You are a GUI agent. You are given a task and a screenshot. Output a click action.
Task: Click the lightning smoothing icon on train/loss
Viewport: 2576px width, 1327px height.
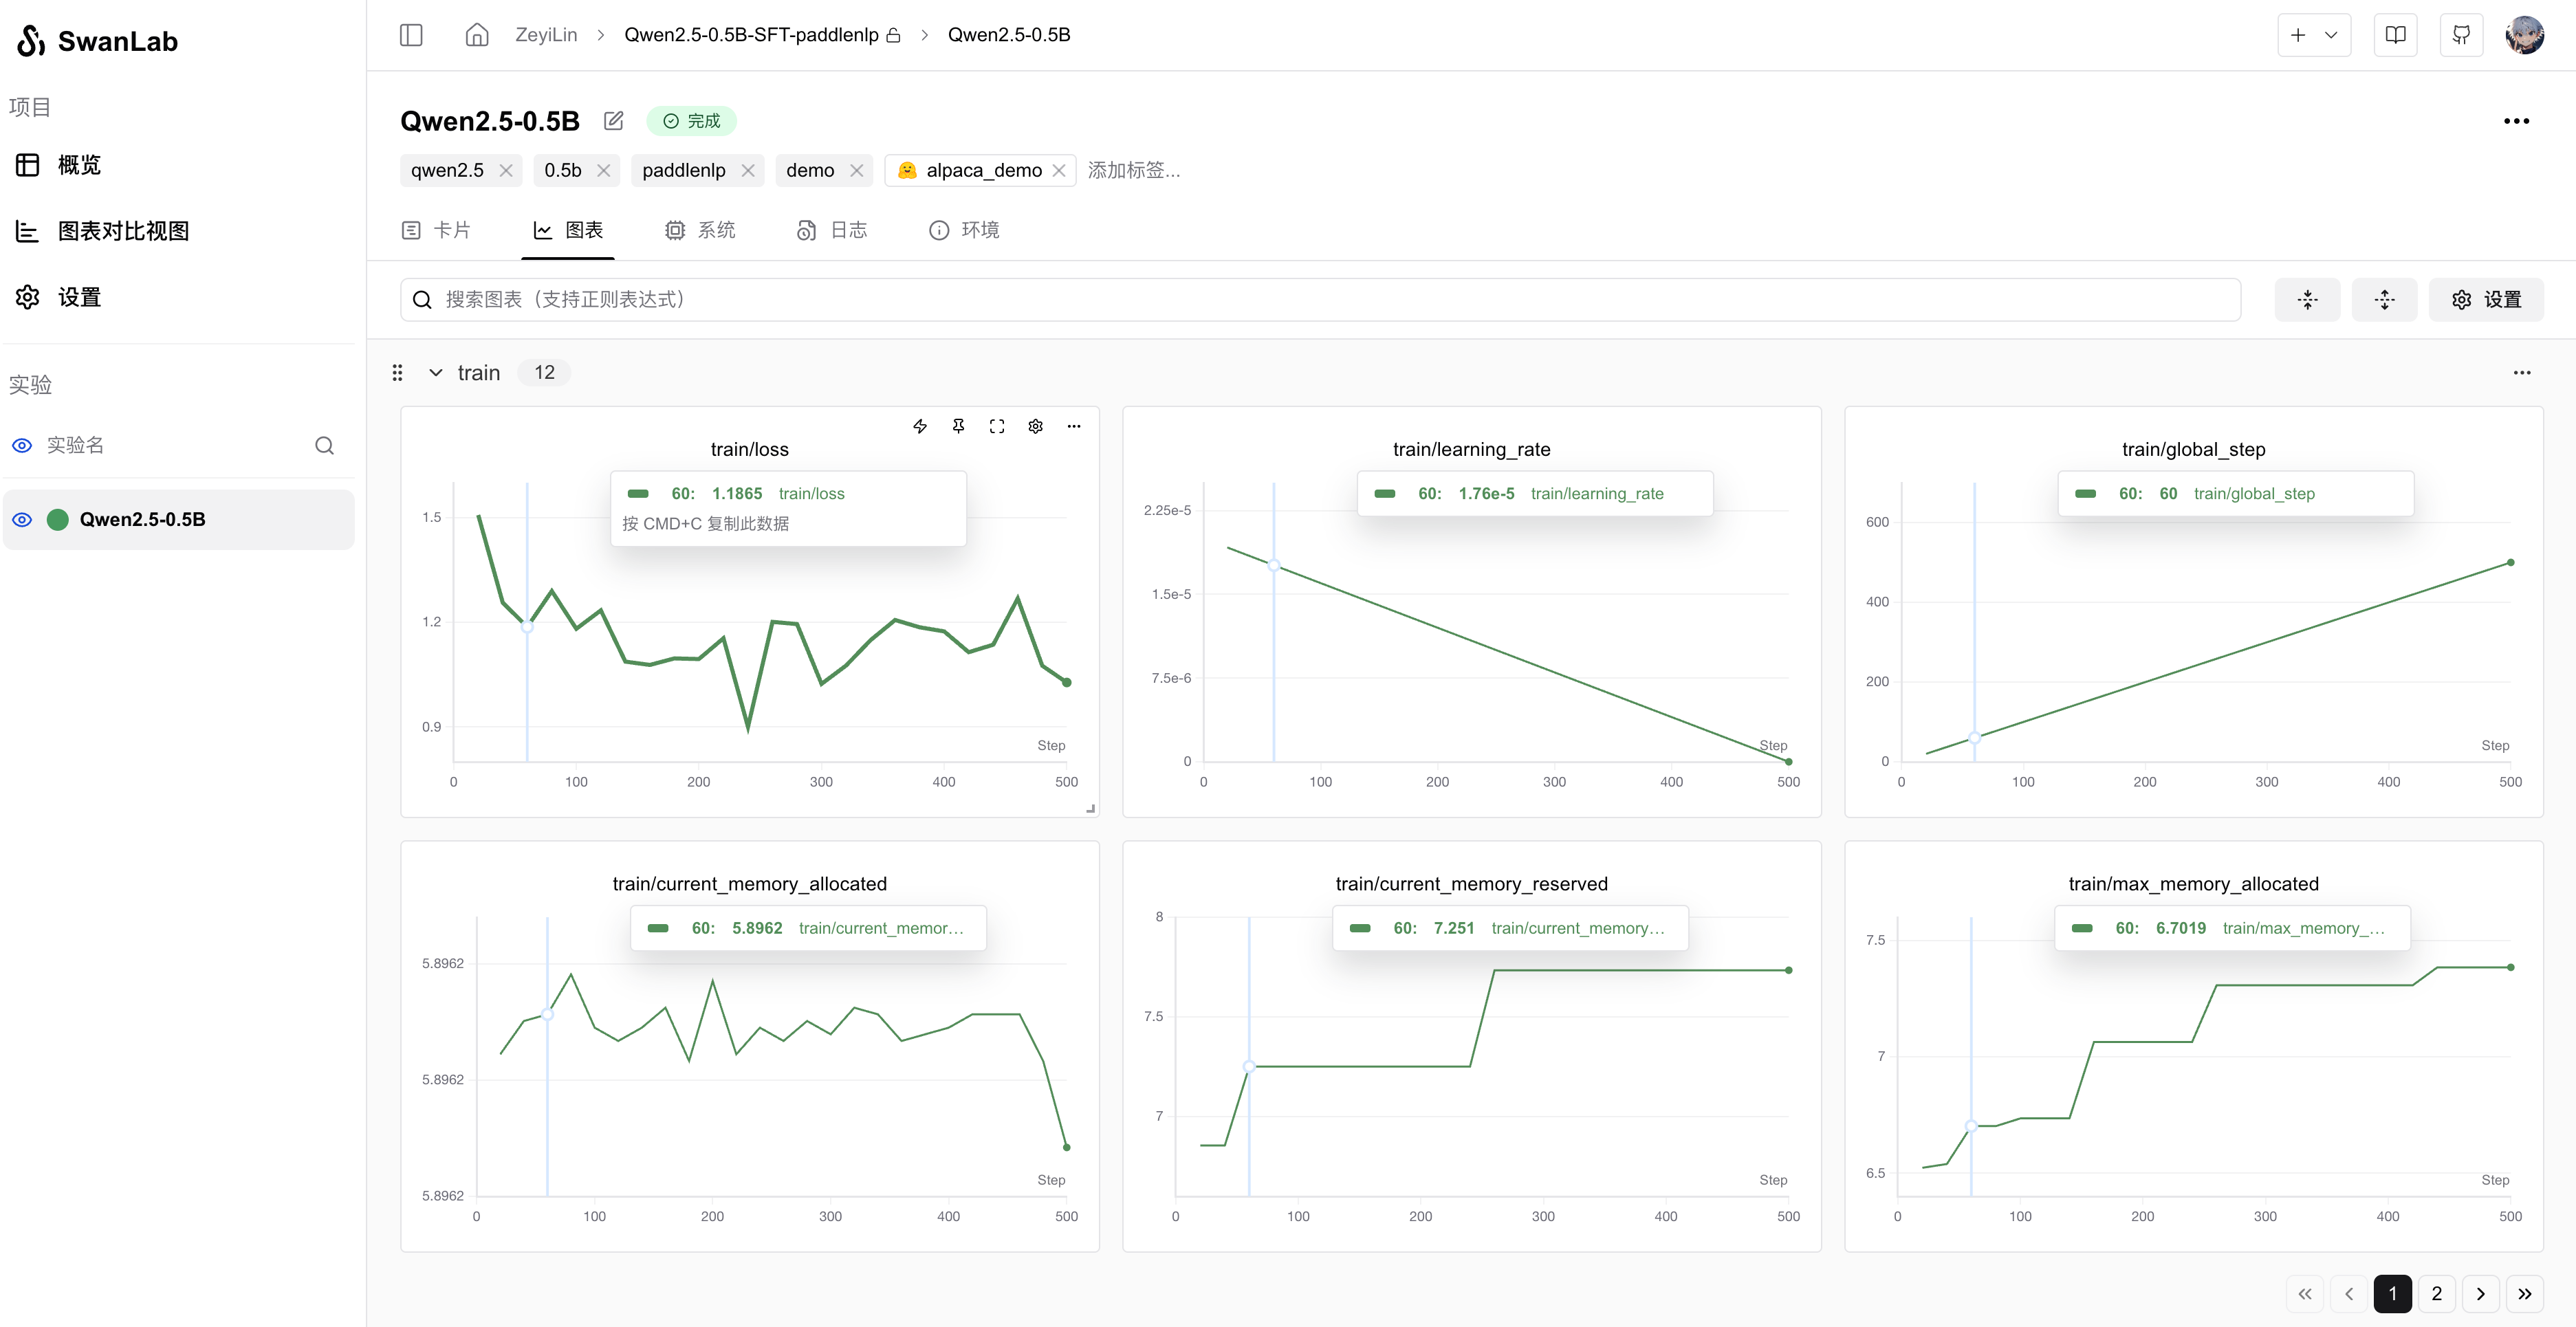(920, 426)
